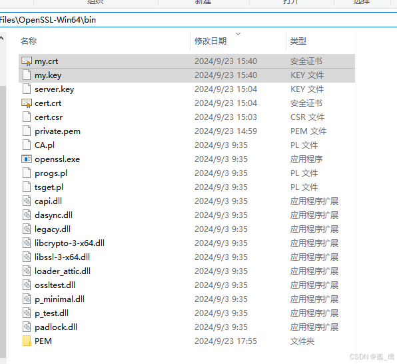Viewport: 397px width, 364px height.
Task: Click the 文件夹 type of PEM folder
Action: pos(302,341)
